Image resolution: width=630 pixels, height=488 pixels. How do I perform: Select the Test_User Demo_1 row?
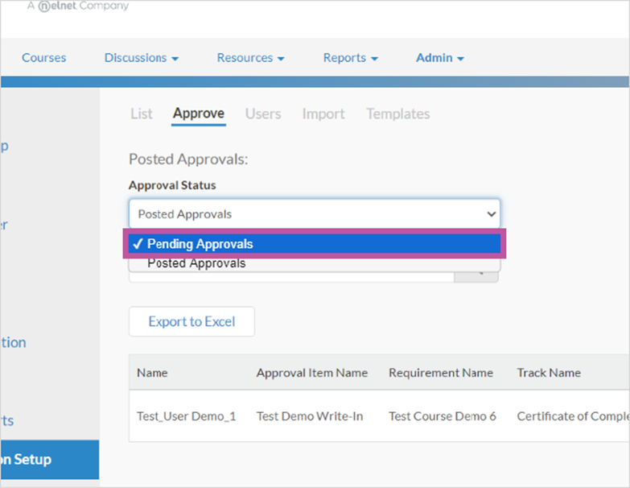point(379,416)
